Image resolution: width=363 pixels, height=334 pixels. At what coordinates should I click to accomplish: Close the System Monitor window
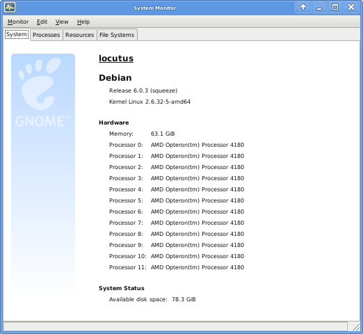point(351,7)
